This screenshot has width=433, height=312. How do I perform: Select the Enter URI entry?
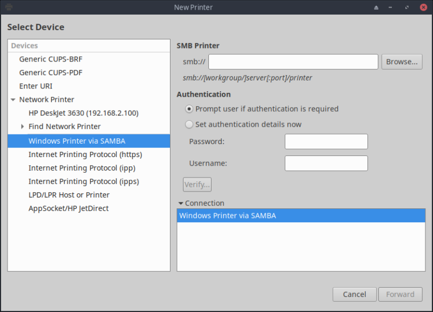pyautogui.click(x=36, y=86)
